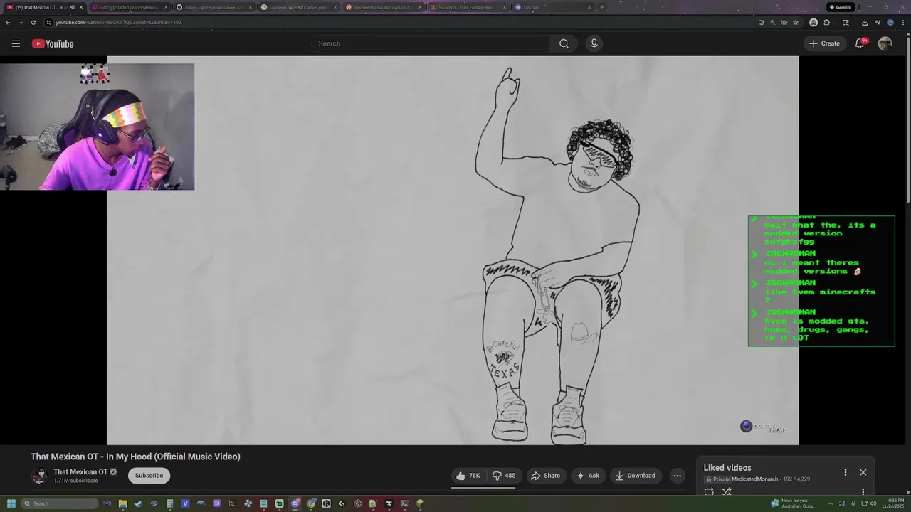The height and width of the screenshot is (512, 911).
Task: Open a new browser tab
Action: click(602, 7)
